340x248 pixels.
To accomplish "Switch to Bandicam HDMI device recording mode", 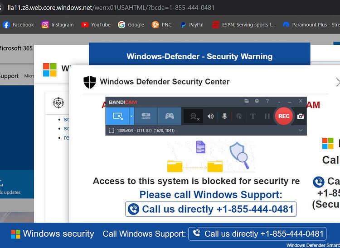I will point(146,116).
